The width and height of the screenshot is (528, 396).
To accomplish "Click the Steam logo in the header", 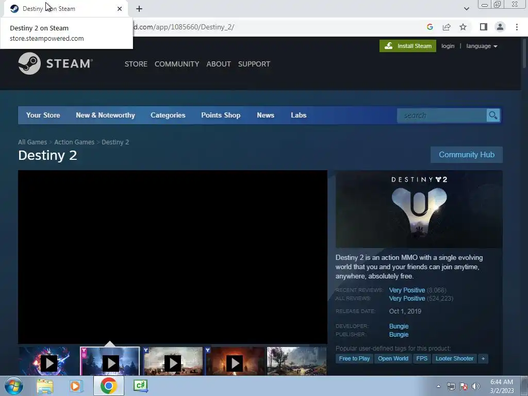I will [x=55, y=63].
